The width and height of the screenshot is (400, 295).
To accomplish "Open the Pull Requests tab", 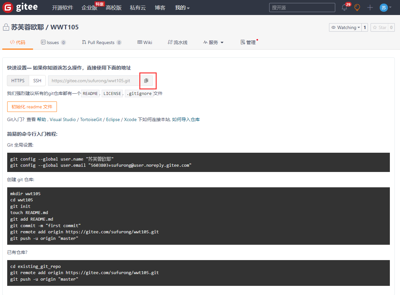I will point(101,42).
